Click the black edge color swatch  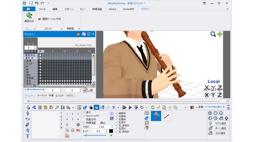point(111,131)
